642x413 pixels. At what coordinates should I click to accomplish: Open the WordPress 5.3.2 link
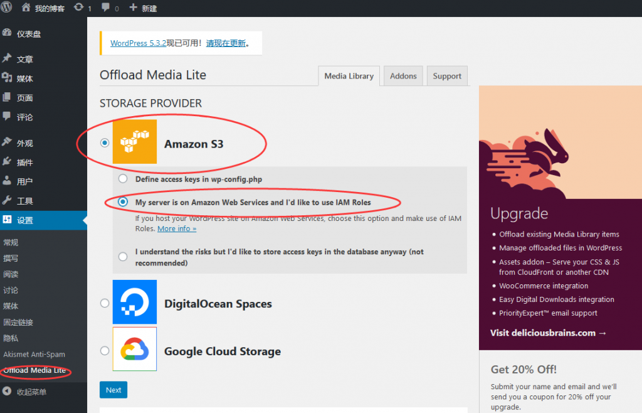click(138, 43)
